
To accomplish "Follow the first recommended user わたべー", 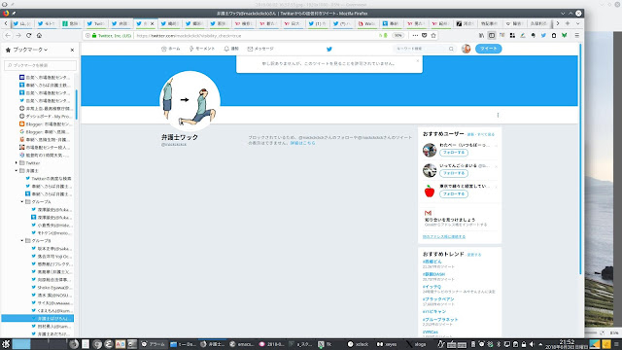I will tap(454, 153).
